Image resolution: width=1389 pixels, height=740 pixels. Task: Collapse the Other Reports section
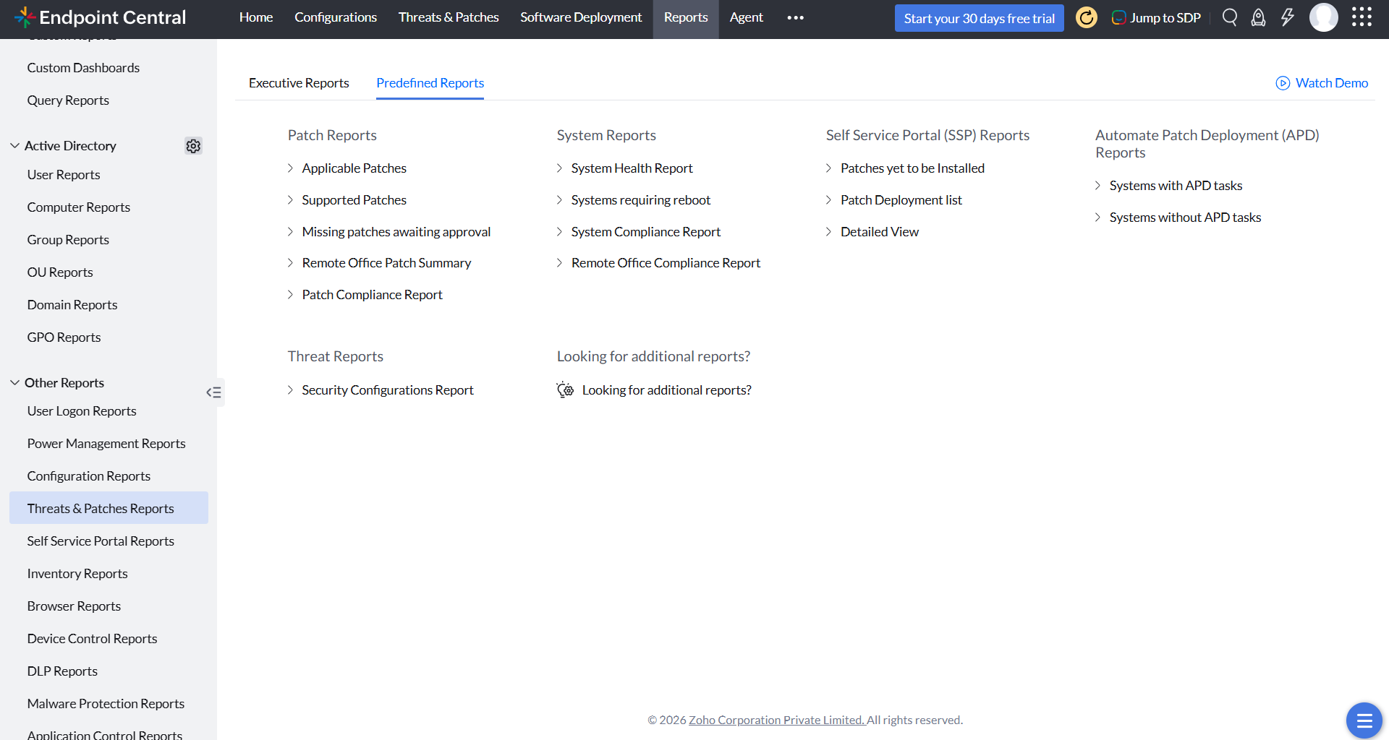[x=14, y=383]
